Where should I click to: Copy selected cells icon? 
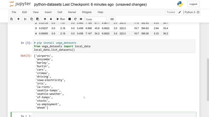(31, 19)
